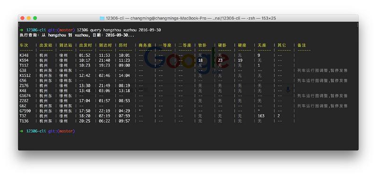Click 'git:(master)' on the bottom prompt

[61, 131]
